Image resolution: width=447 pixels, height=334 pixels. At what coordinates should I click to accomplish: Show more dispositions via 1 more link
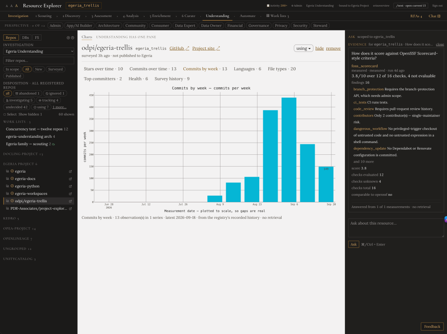tap(59, 107)
